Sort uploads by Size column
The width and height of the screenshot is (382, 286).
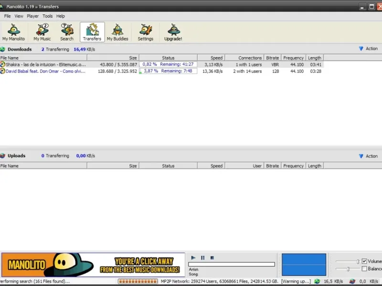(113, 166)
